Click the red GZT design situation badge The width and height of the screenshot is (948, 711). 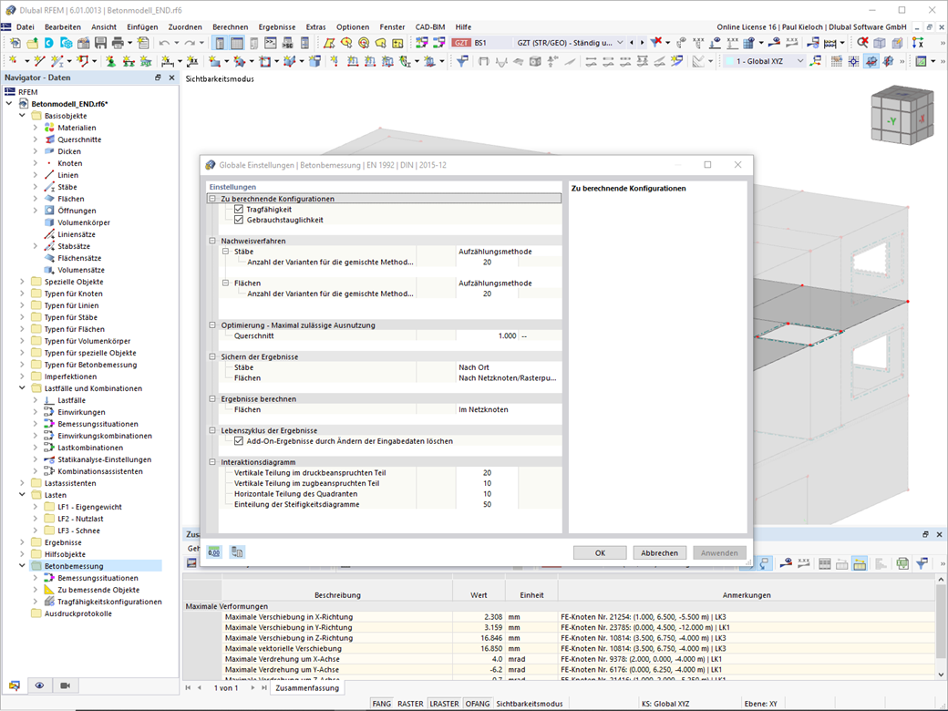point(461,43)
